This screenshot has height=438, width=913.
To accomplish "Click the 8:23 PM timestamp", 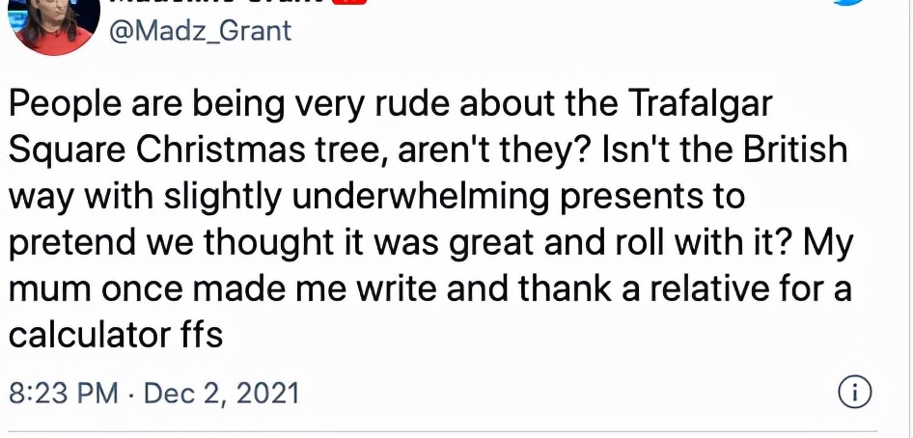I will pyautogui.click(x=63, y=394).
